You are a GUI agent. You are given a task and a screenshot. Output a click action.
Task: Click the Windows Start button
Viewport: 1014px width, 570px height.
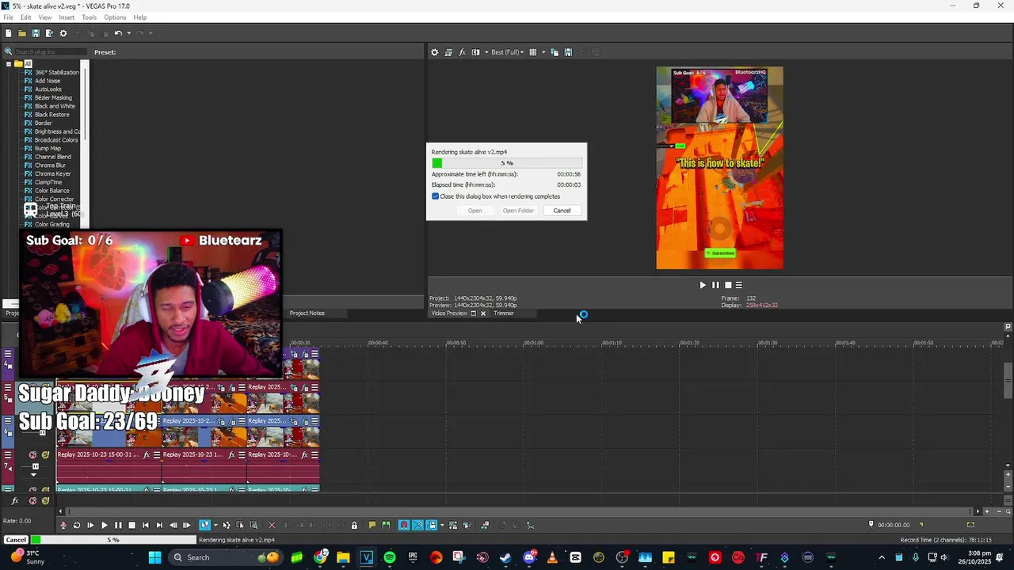pos(155,557)
